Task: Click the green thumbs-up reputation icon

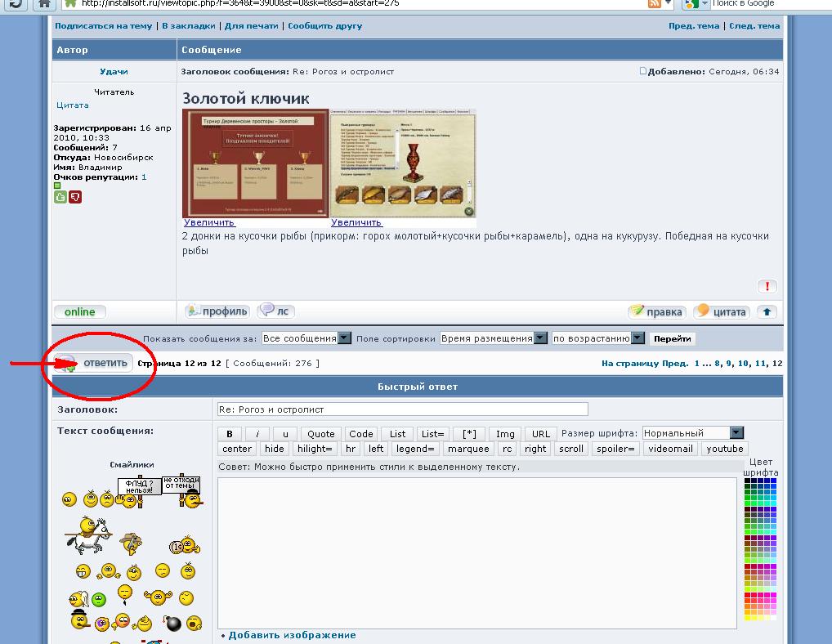Action: (60, 197)
